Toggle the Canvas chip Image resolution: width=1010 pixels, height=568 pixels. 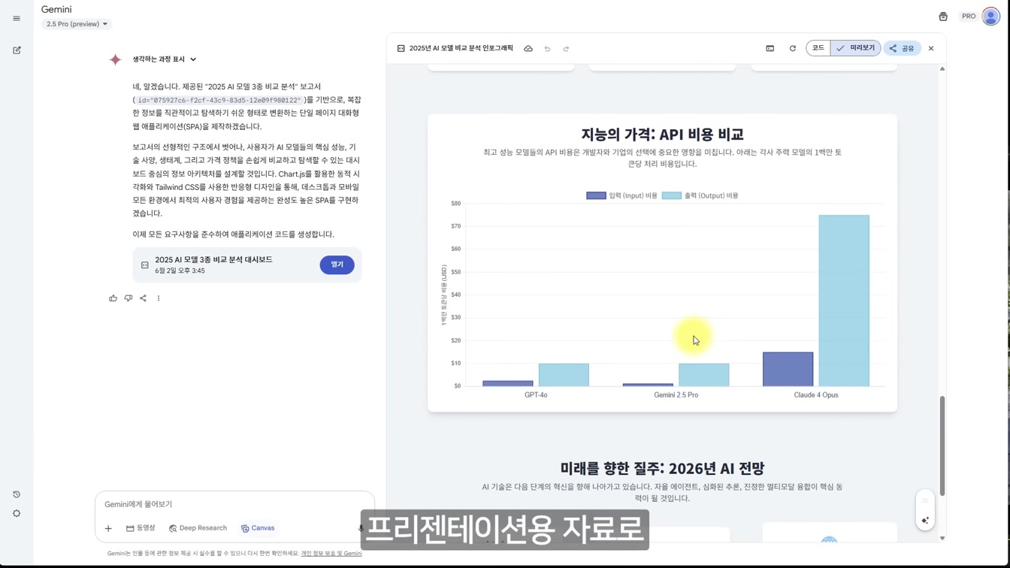(x=258, y=528)
